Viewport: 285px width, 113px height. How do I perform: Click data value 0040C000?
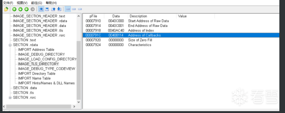[116, 21]
